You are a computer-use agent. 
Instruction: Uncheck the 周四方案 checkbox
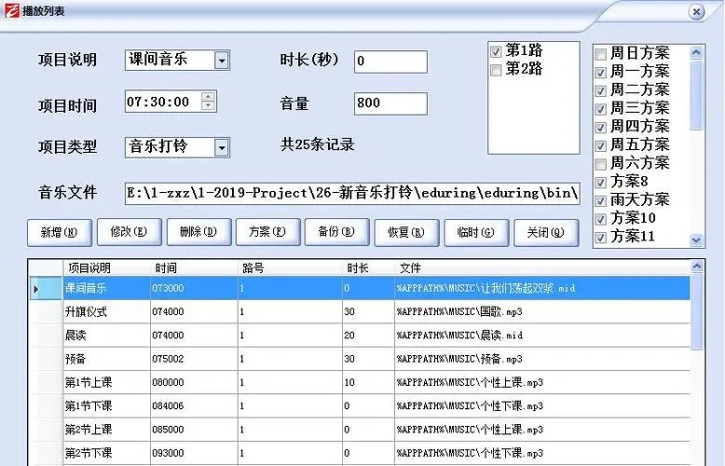point(601,127)
